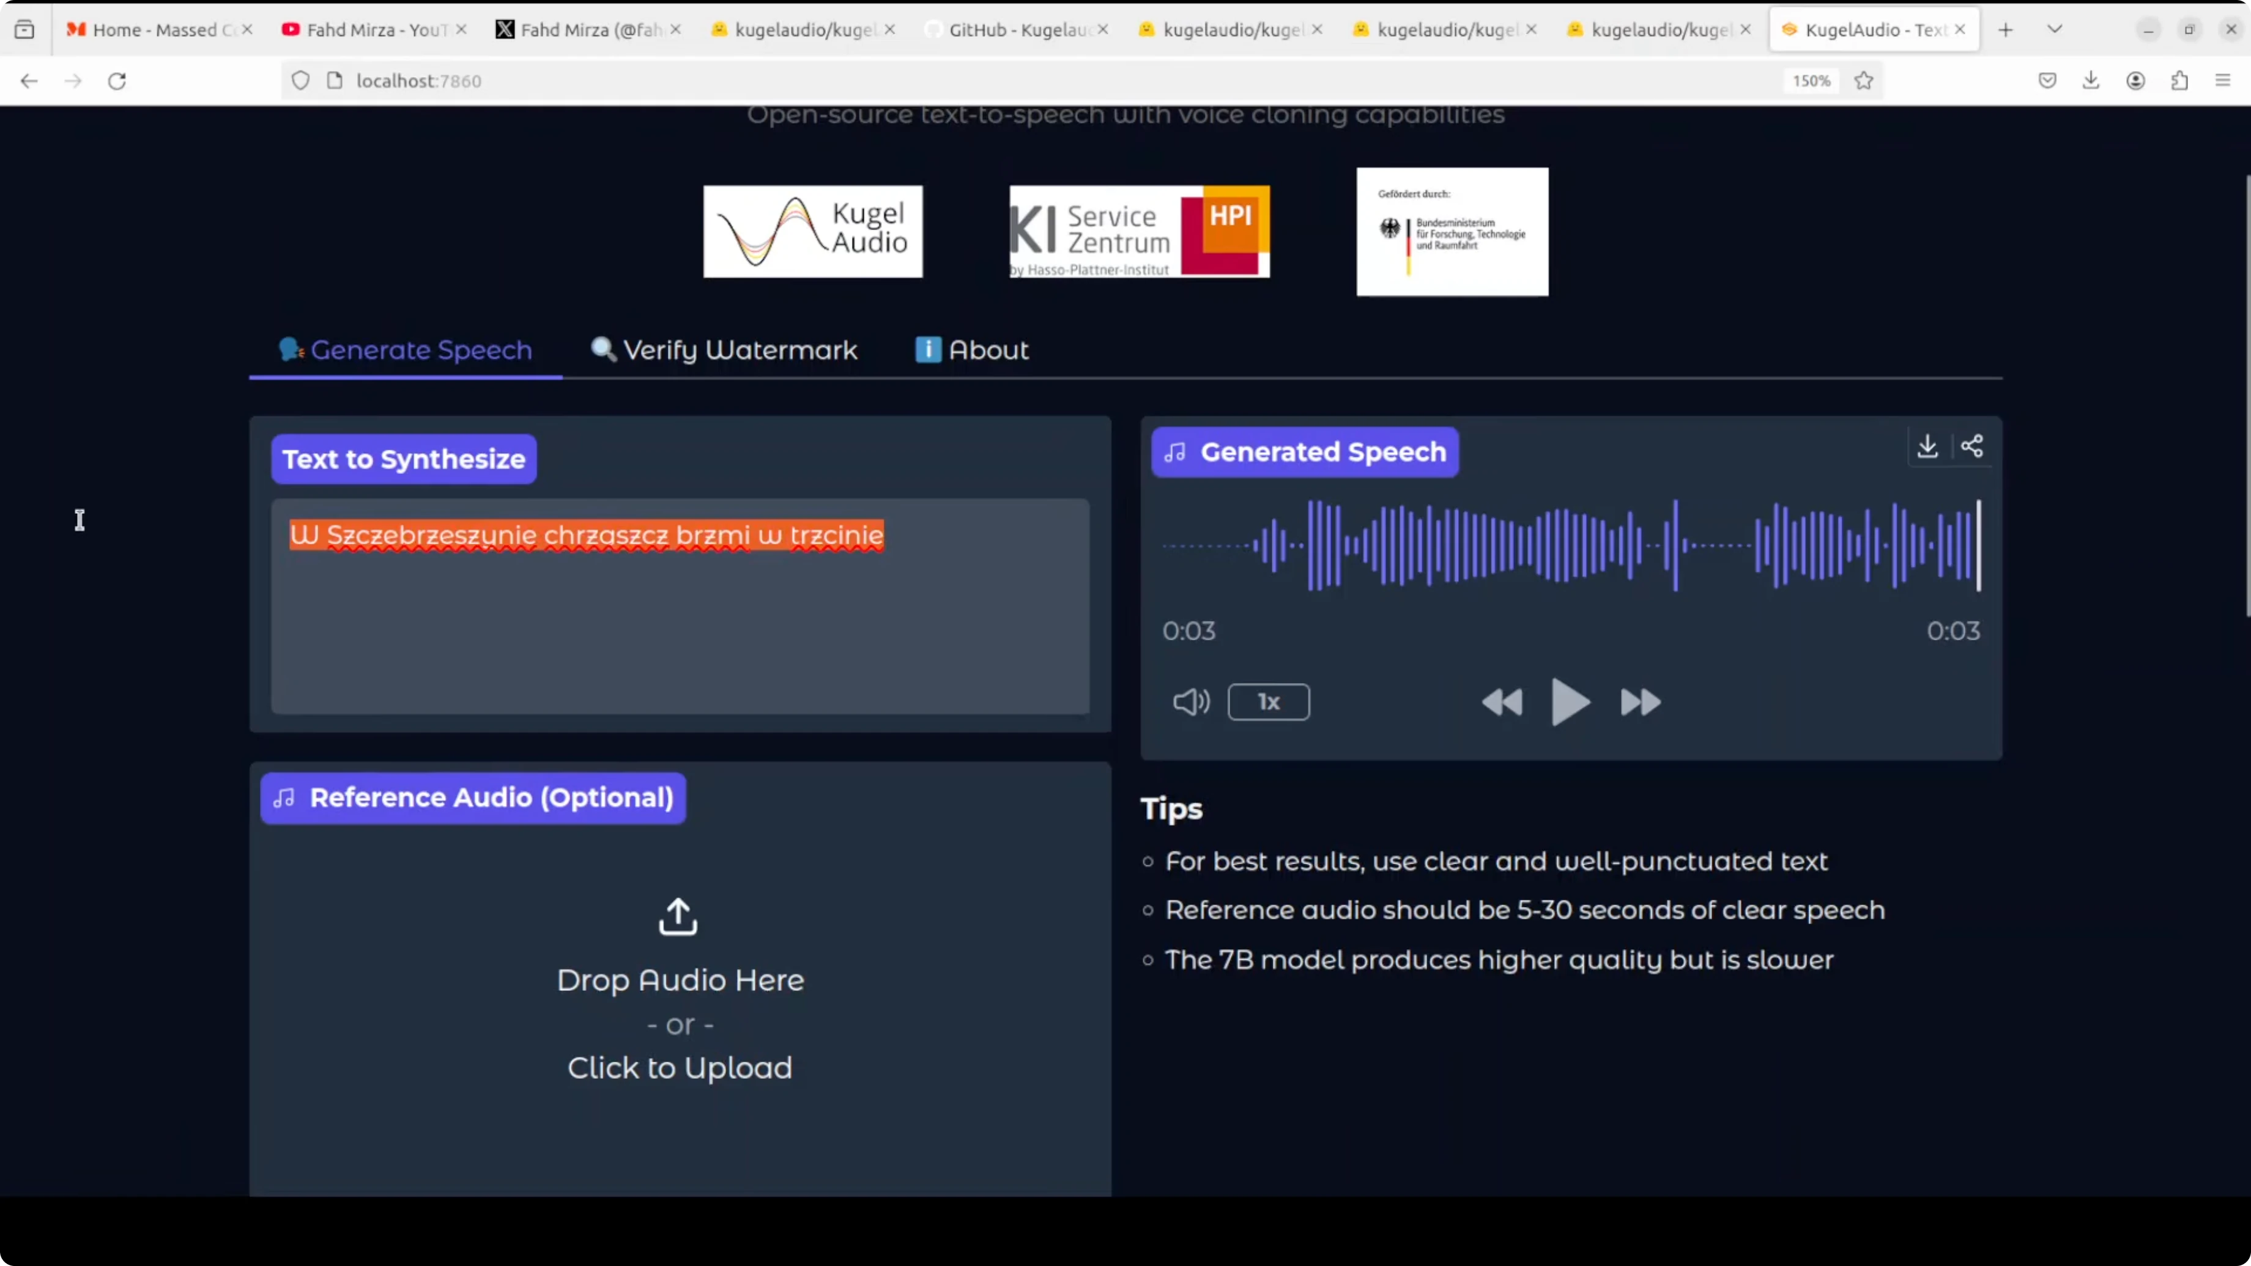
Task: Open the browser extensions icon
Action: click(x=2179, y=80)
